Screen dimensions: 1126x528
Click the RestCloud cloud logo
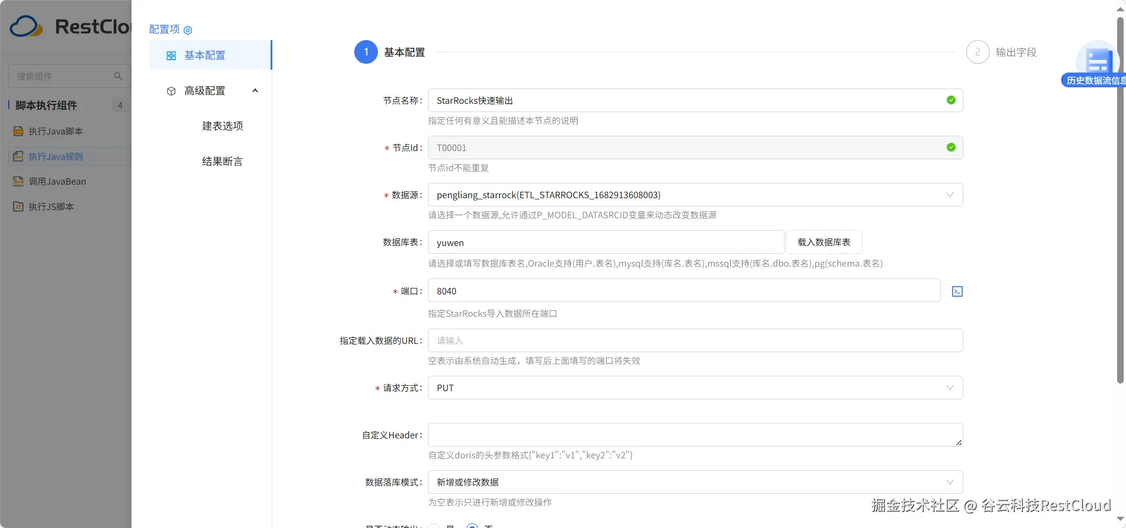[26, 27]
